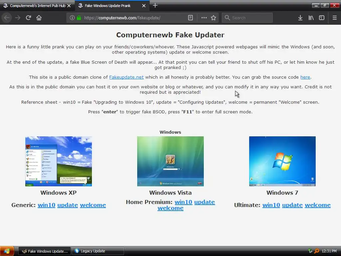This screenshot has height=256, width=341.
Task: Close the Fake Windows Update Prank tab
Action: point(144,6)
